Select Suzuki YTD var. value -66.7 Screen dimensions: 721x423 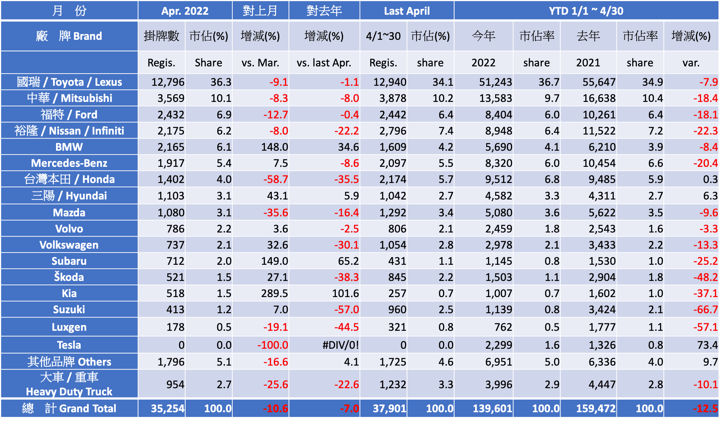(x=706, y=310)
